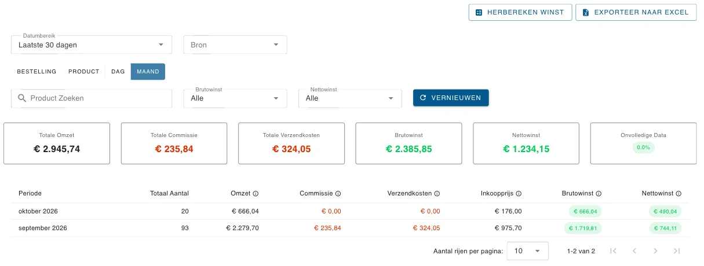704x266 pixels.
Task: Click the € 324,05 Verzendkosten table cell
Action: (x=426, y=228)
